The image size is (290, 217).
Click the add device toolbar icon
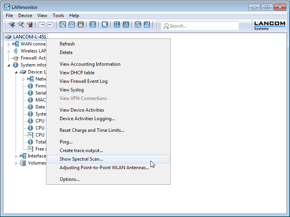pos(12,24)
